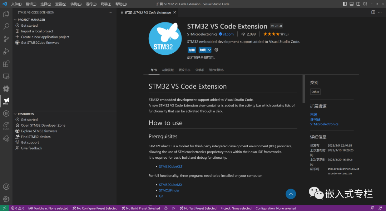
Task: Click IAR Toolchain: None selected status
Action: pos(48,208)
